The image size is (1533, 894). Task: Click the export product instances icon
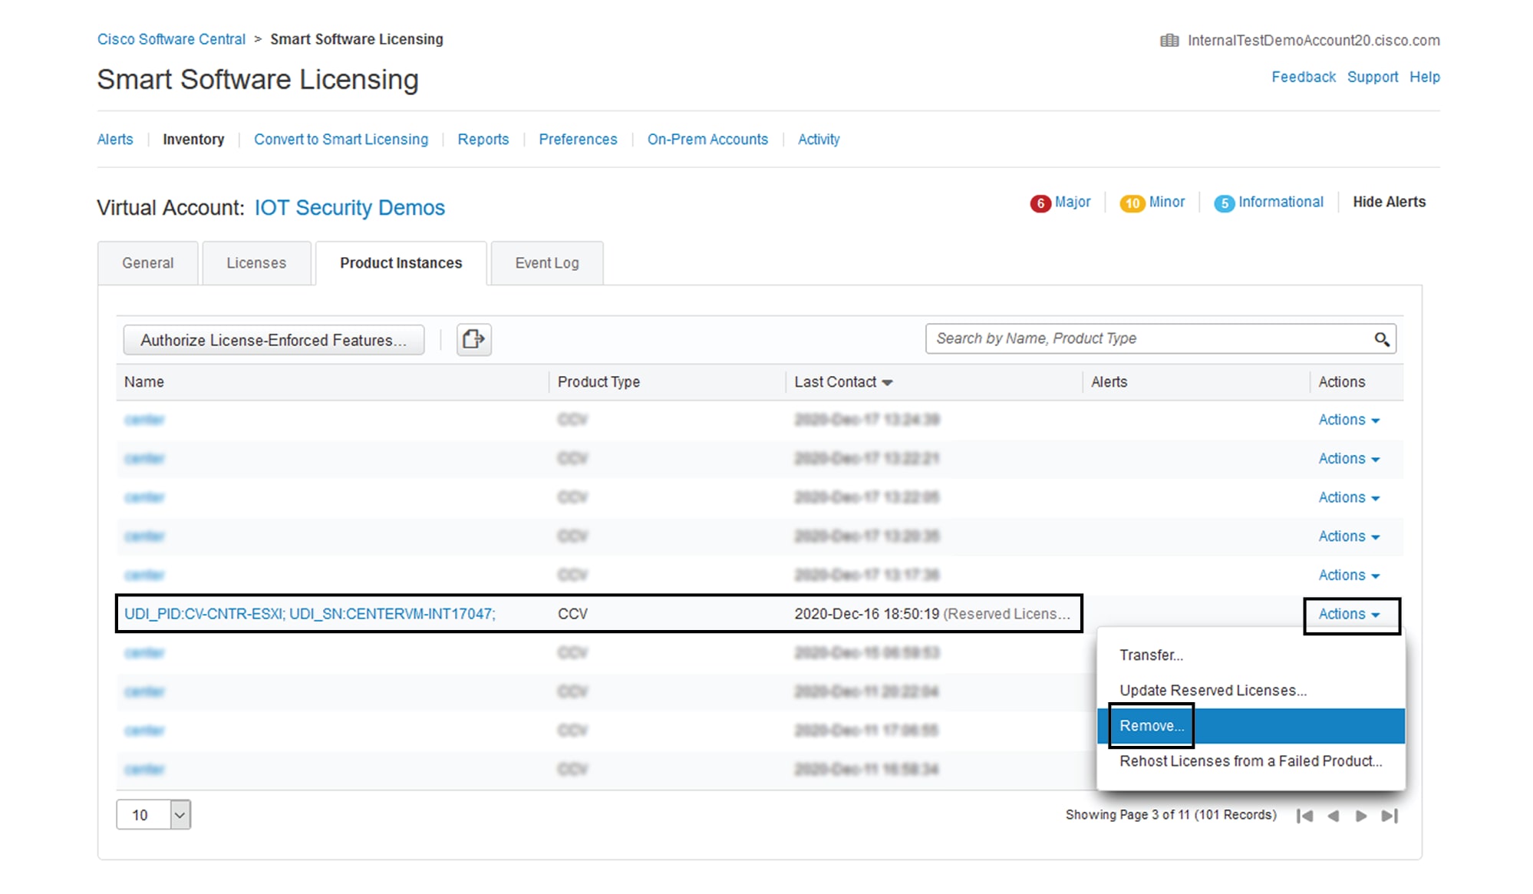tap(473, 339)
